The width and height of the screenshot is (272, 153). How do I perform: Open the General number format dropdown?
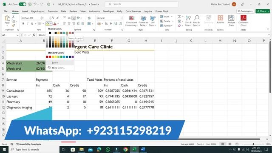[121, 18]
